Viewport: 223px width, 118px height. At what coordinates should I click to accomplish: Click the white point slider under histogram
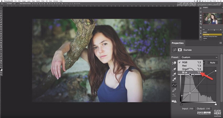tap(216, 104)
